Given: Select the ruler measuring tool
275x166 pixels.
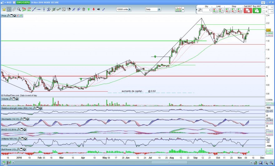Looking at the screenshot, I should coord(14,9).
